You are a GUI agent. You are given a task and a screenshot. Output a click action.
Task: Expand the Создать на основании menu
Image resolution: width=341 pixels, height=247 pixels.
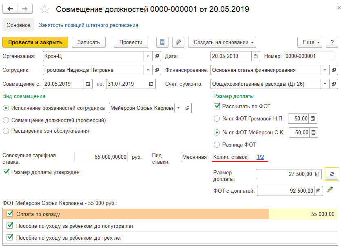click(221, 42)
